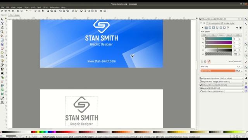
Task: Choose Pattern fill type
Action: 221,28
